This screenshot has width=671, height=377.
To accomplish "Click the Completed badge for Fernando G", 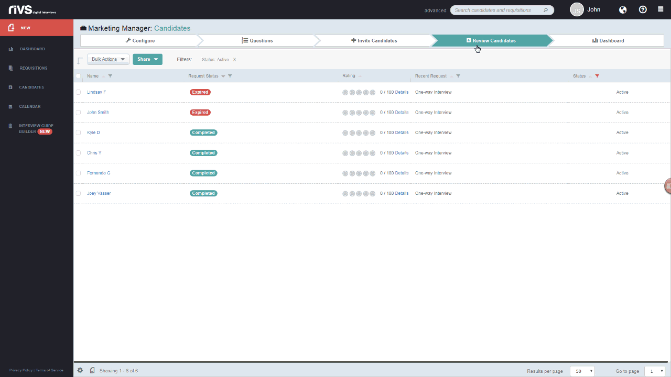I will [x=203, y=173].
